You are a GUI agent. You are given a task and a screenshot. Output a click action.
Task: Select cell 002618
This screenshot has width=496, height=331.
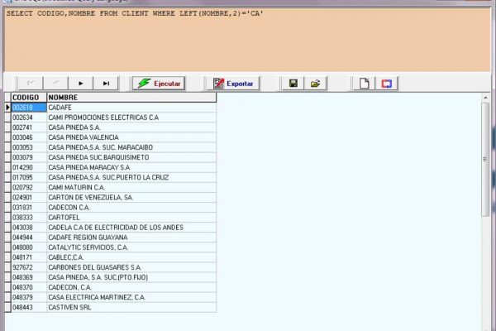(x=29, y=108)
